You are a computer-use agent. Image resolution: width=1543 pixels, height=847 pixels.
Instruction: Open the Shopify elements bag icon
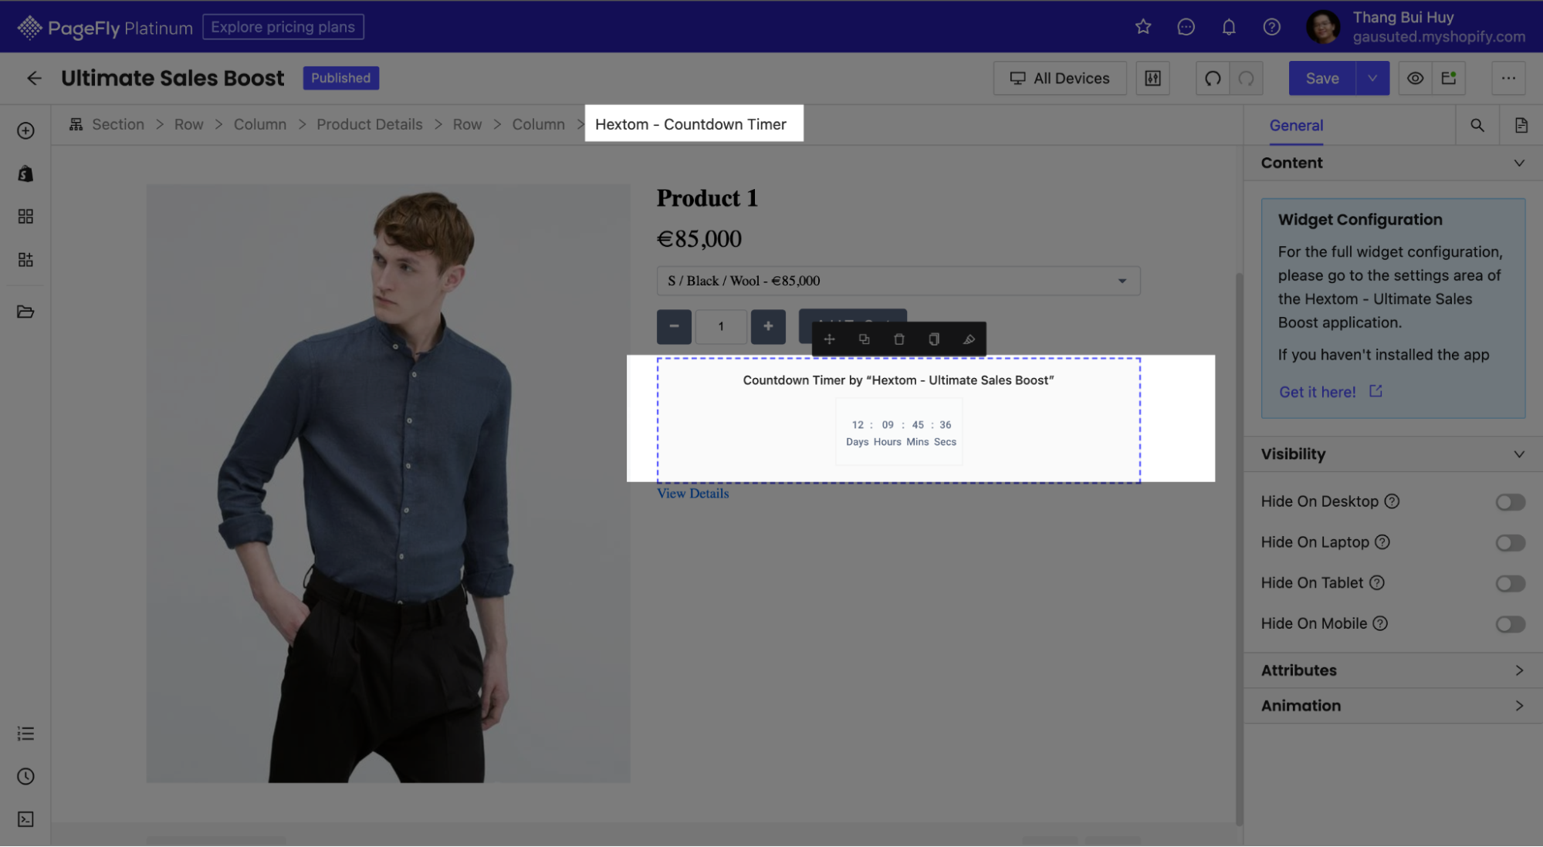[x=25, y=174]
